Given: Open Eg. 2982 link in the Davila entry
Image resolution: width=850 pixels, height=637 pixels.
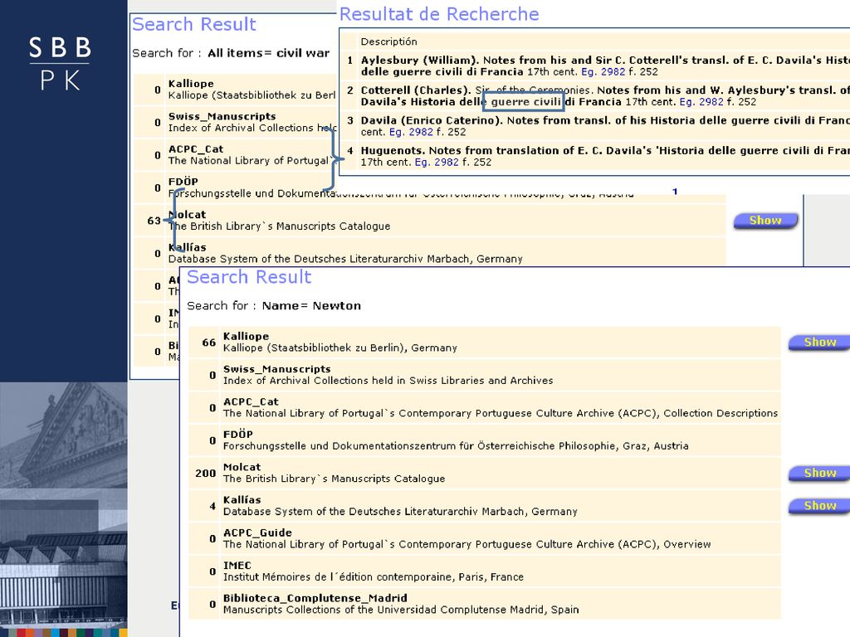Looking at the screenshot, I should [x=411, y=132].
